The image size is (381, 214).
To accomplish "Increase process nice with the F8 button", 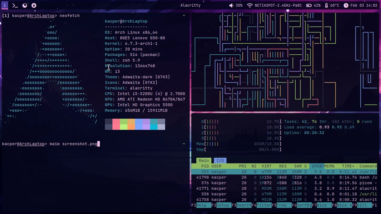I will 344,205.
